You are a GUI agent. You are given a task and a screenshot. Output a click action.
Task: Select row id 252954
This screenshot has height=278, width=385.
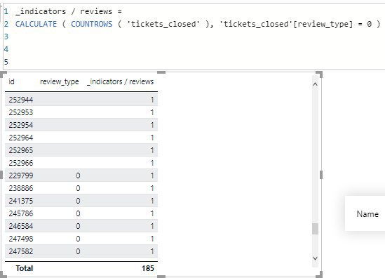tap(81, 125)
